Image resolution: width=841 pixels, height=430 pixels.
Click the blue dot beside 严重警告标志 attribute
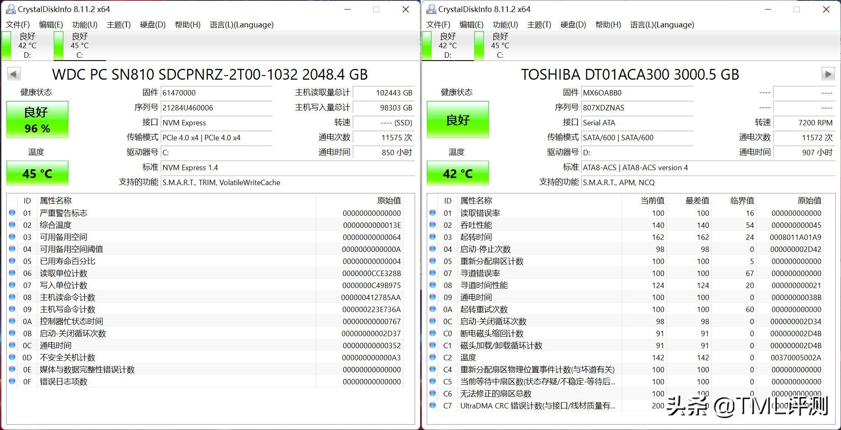click(x=12, y=213)
